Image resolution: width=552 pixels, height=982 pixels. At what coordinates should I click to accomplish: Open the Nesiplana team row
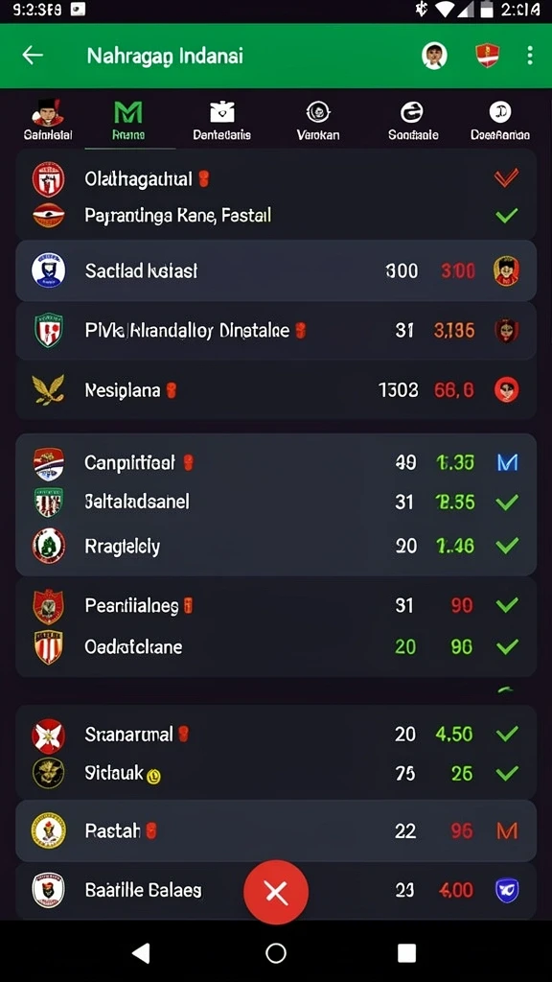click(276, 391)
